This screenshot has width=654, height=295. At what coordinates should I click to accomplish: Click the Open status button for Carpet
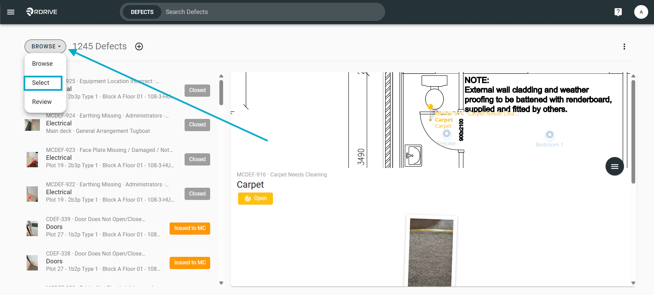(x=256, y=199)
